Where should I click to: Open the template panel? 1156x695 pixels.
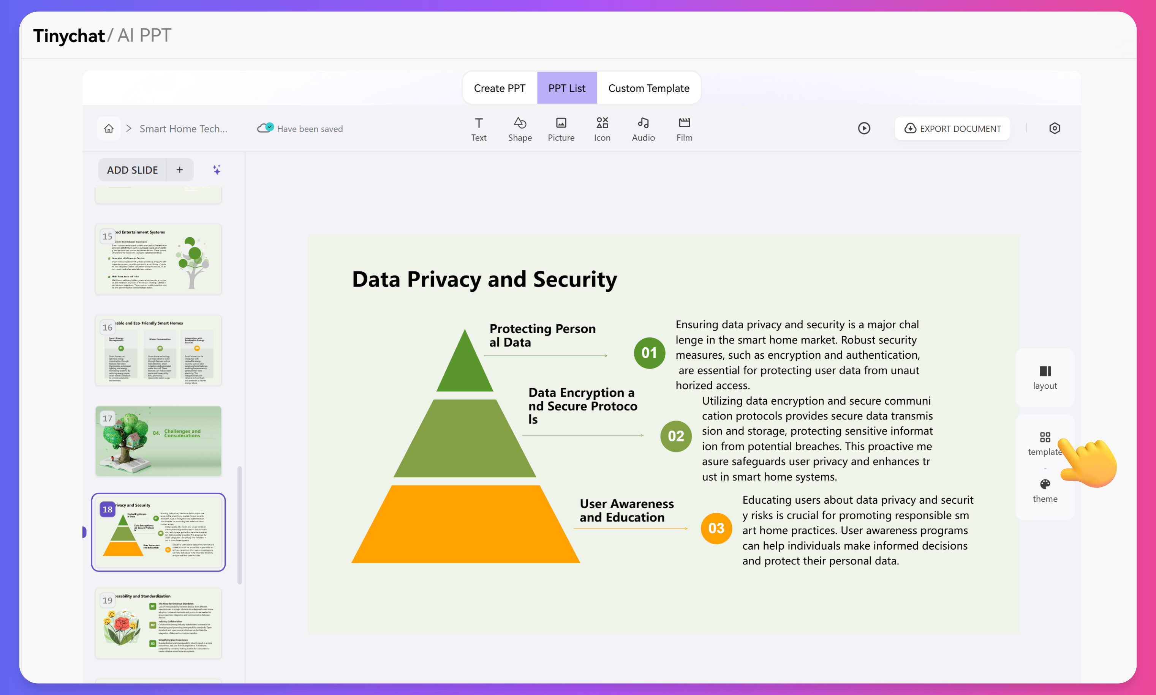[1044, 443]
